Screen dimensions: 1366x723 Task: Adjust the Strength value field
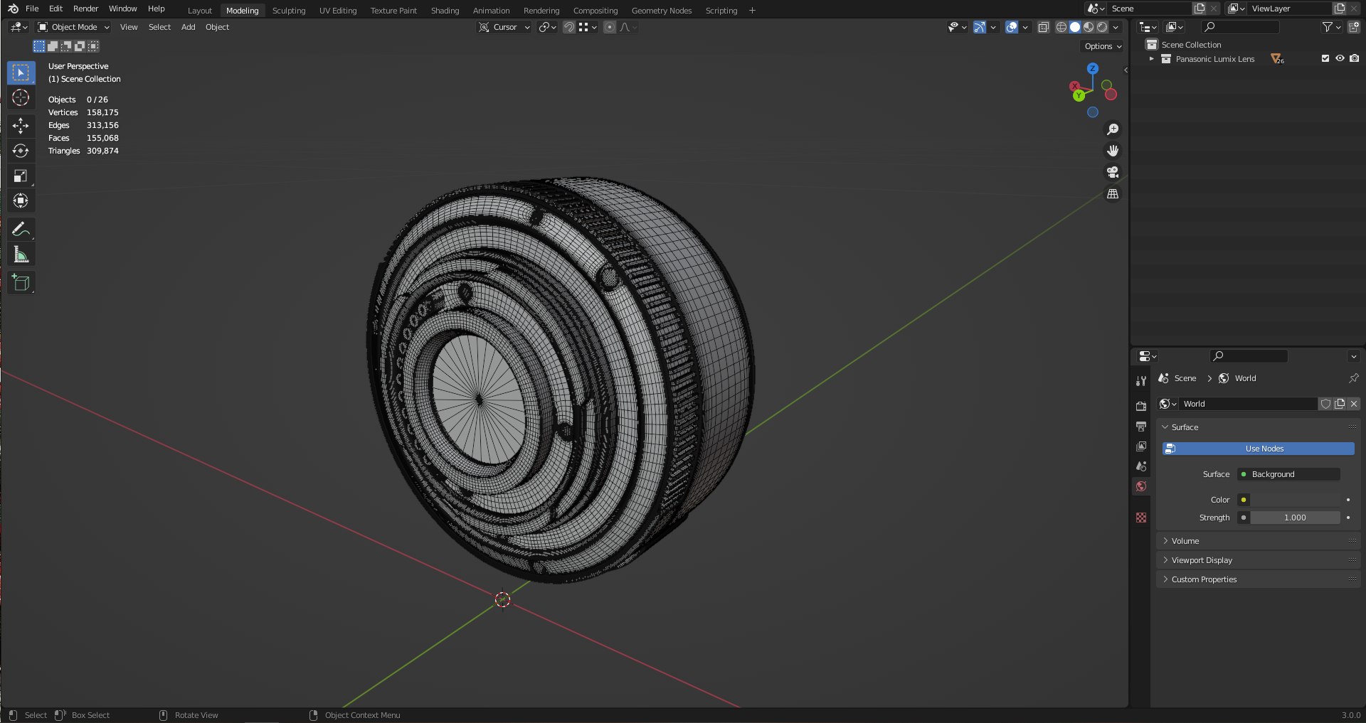(1296, 518)
